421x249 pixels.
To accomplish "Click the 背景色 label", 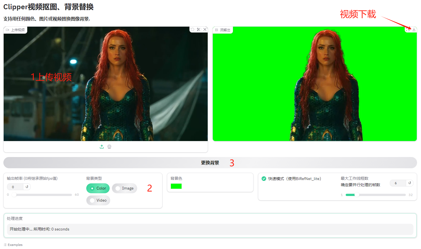I will pos(176,178).
